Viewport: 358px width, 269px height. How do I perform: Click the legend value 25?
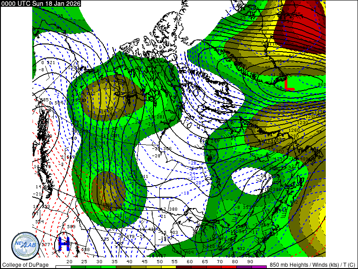point(84,261)
